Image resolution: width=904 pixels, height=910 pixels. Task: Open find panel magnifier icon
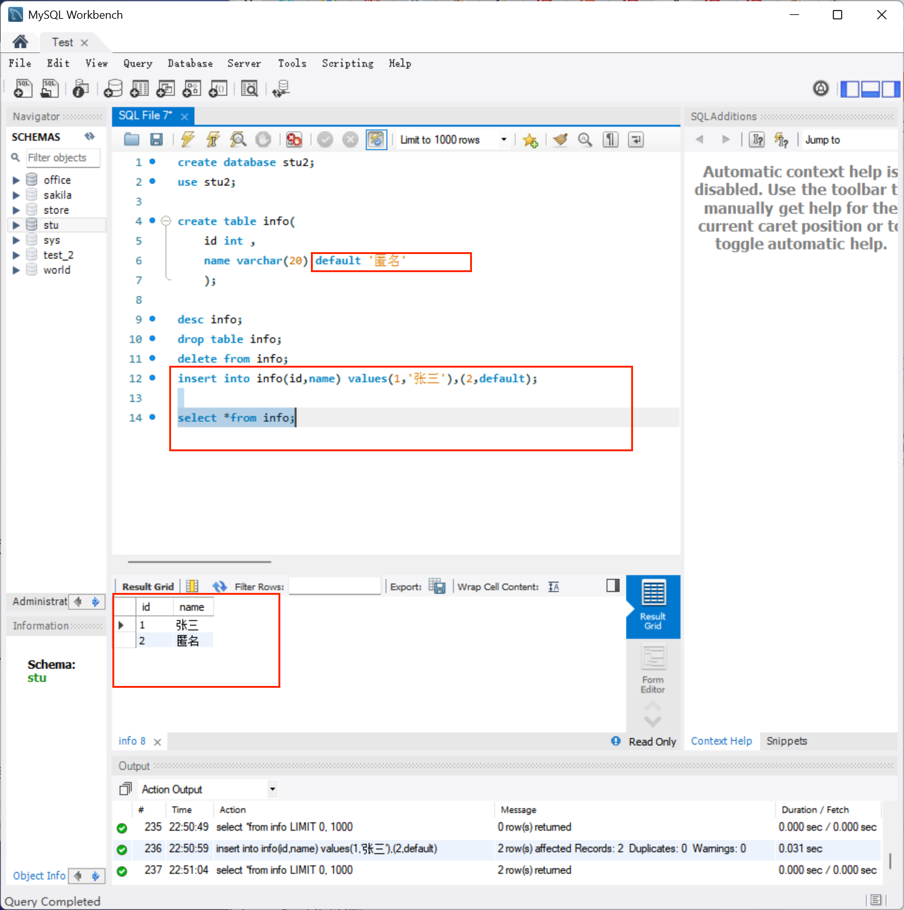585,140
